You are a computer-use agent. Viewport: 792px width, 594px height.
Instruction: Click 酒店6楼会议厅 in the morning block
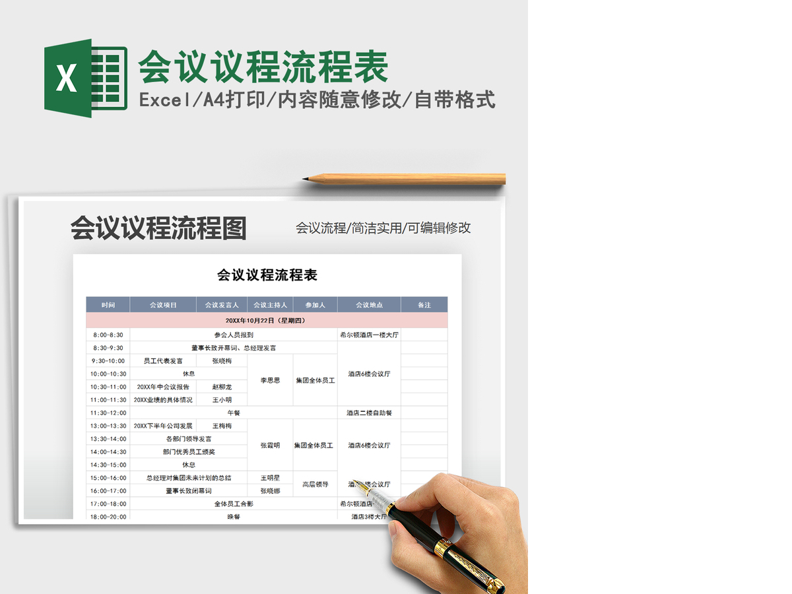(370, 374)
